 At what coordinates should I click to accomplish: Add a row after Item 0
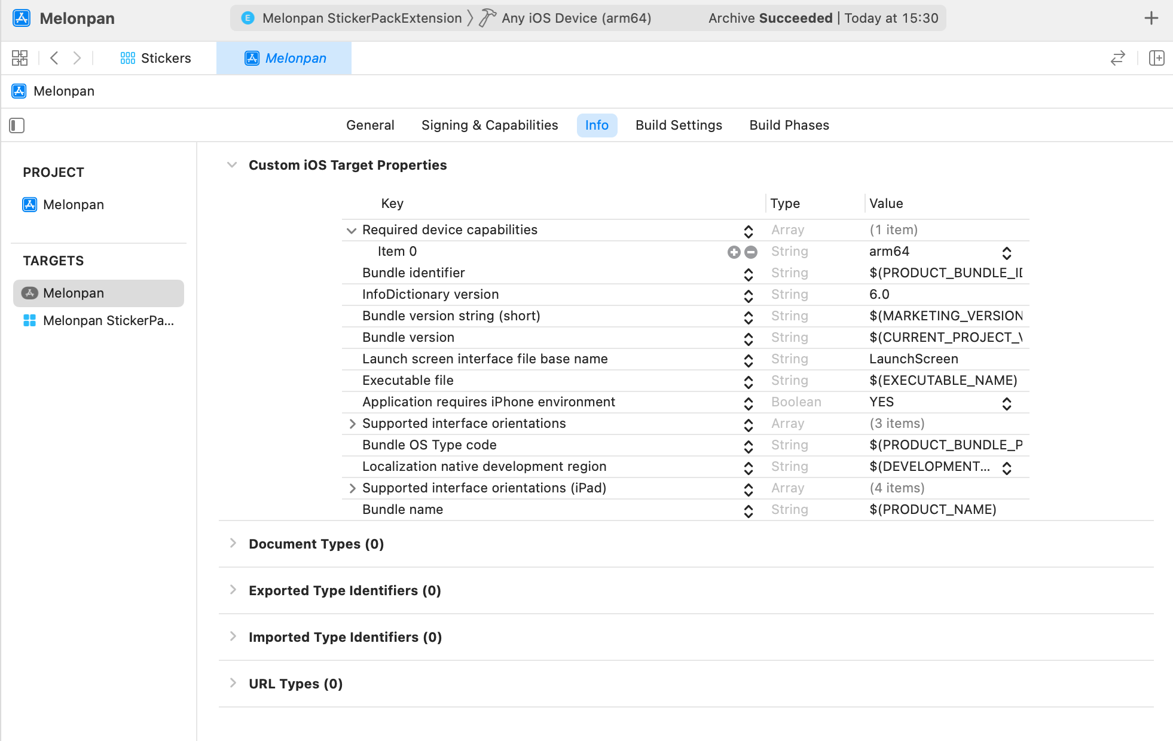coord(734,252)
